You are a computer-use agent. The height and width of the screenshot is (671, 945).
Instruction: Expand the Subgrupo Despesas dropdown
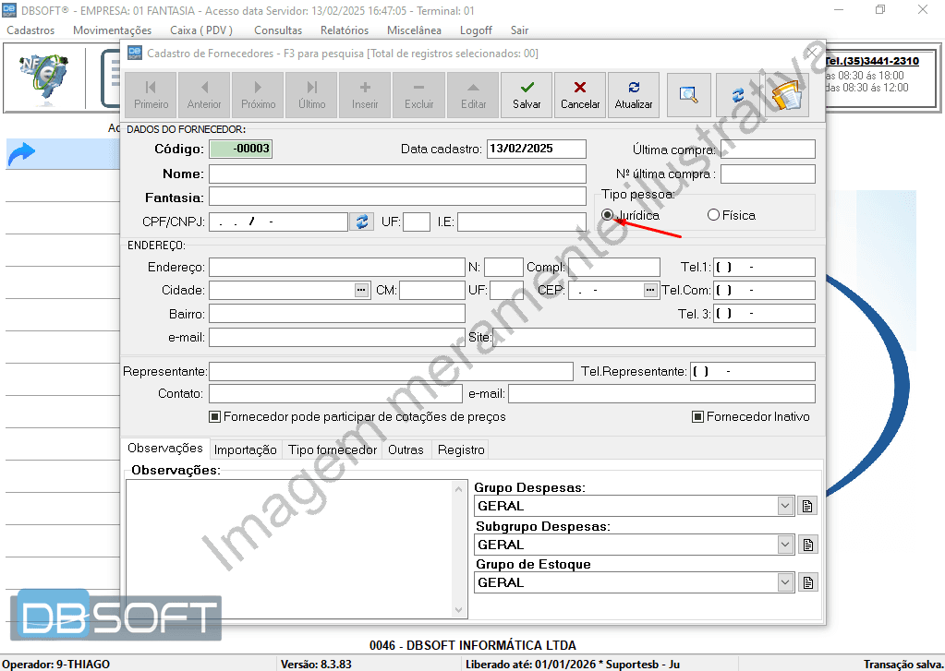(x=785, y=545)
